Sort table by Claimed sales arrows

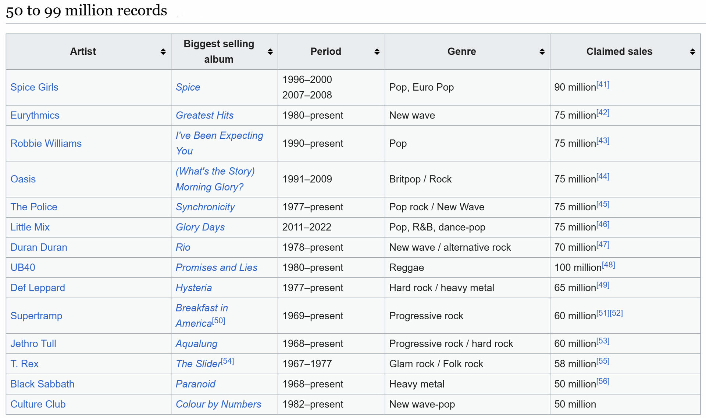tap(692, 52)
